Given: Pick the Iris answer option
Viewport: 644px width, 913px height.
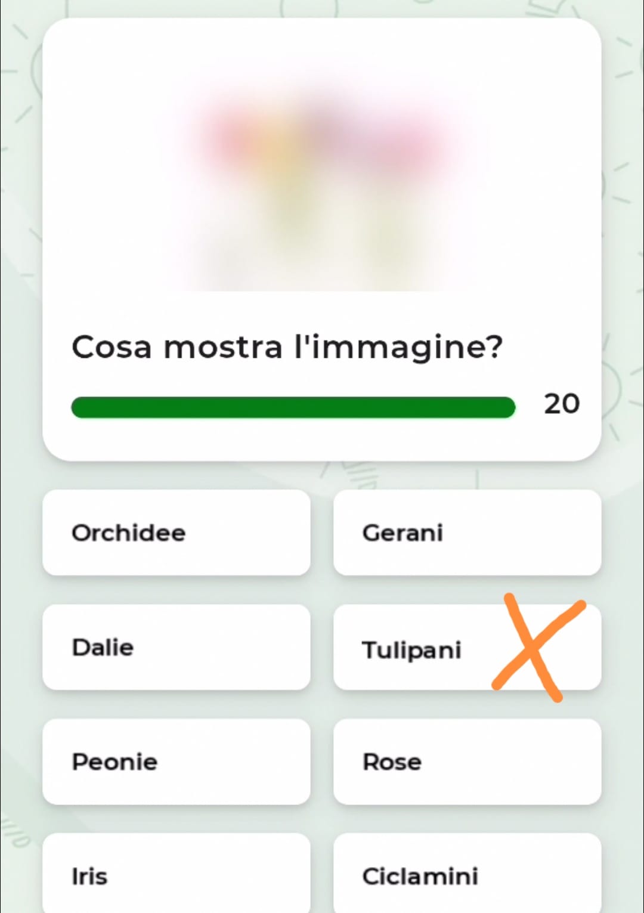Looking at the screenshot, I should [x=177, y=874].
